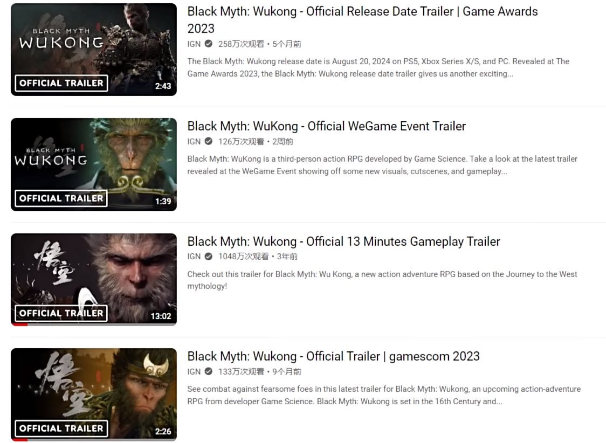Click verified badge beside IGN on 3年前 video

(208, 257)
